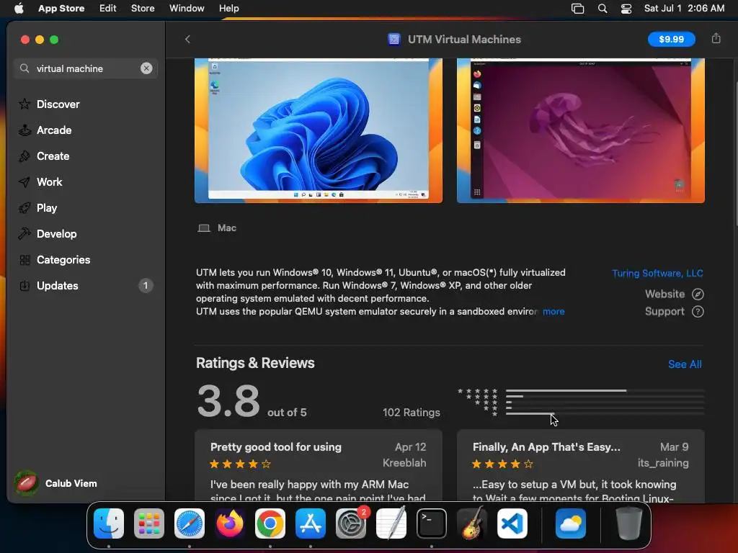738x553 pixels.
Task: Click the date and time in menu bar
Action: [684, 9]
